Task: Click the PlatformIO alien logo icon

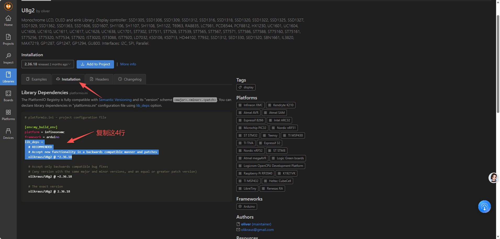Action: [8, 6]
